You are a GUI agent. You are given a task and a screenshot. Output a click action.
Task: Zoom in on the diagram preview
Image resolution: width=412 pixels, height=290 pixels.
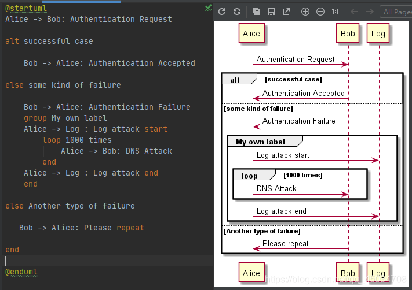point(305,12)
